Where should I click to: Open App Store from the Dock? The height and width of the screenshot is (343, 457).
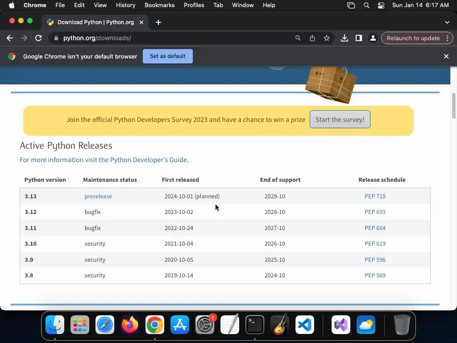pos(180,325)
